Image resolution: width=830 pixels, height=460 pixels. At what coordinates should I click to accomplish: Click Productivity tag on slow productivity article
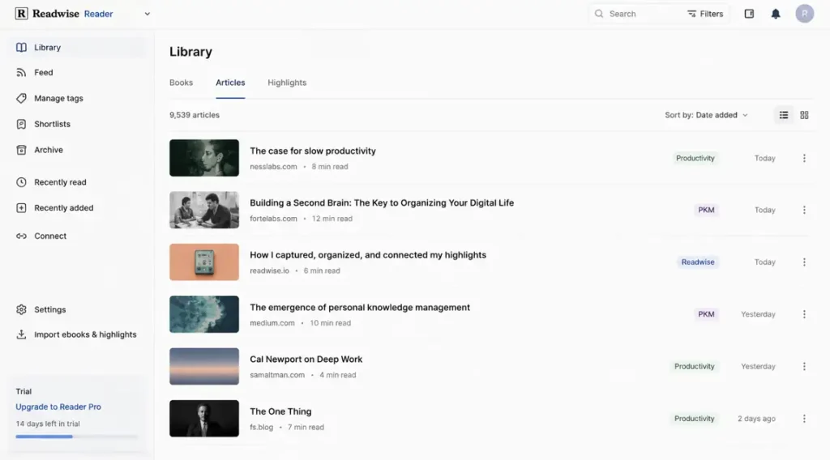click(695, 158)
